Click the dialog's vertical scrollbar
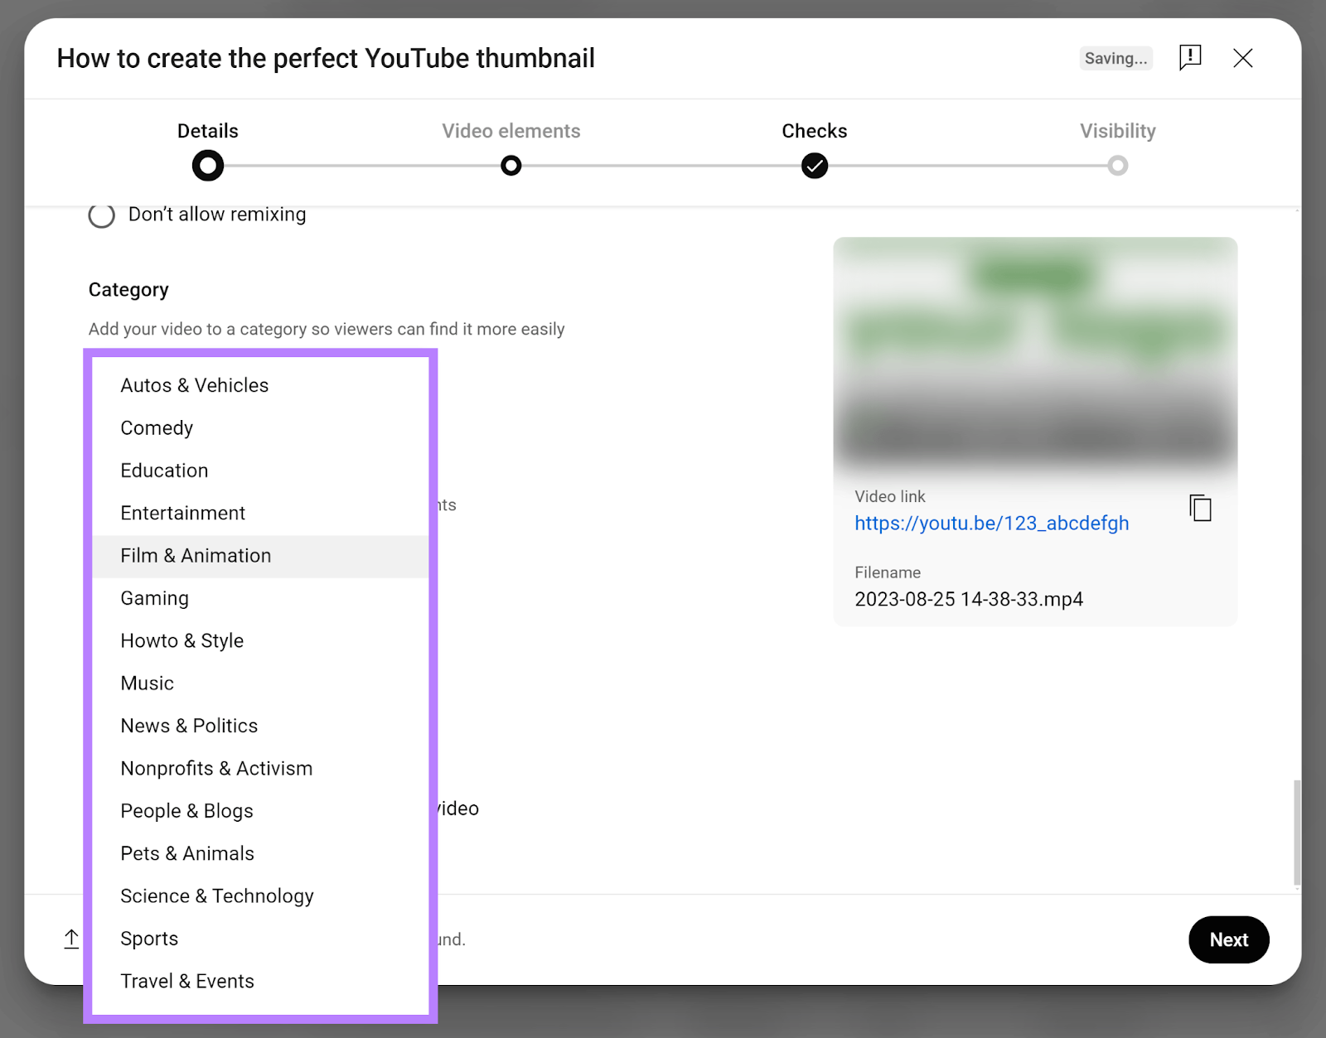Screen dimensions: 1326x1038 [1296, 832]
